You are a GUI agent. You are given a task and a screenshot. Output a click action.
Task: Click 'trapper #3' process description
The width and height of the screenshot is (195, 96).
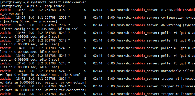tap(170, 94)
